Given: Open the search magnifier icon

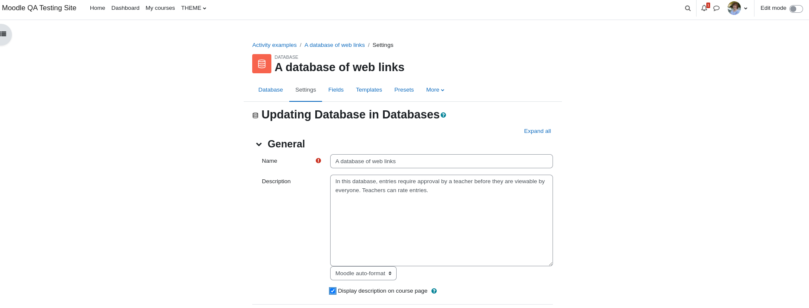Looking at the screenshot, I should tap(688, 8).
